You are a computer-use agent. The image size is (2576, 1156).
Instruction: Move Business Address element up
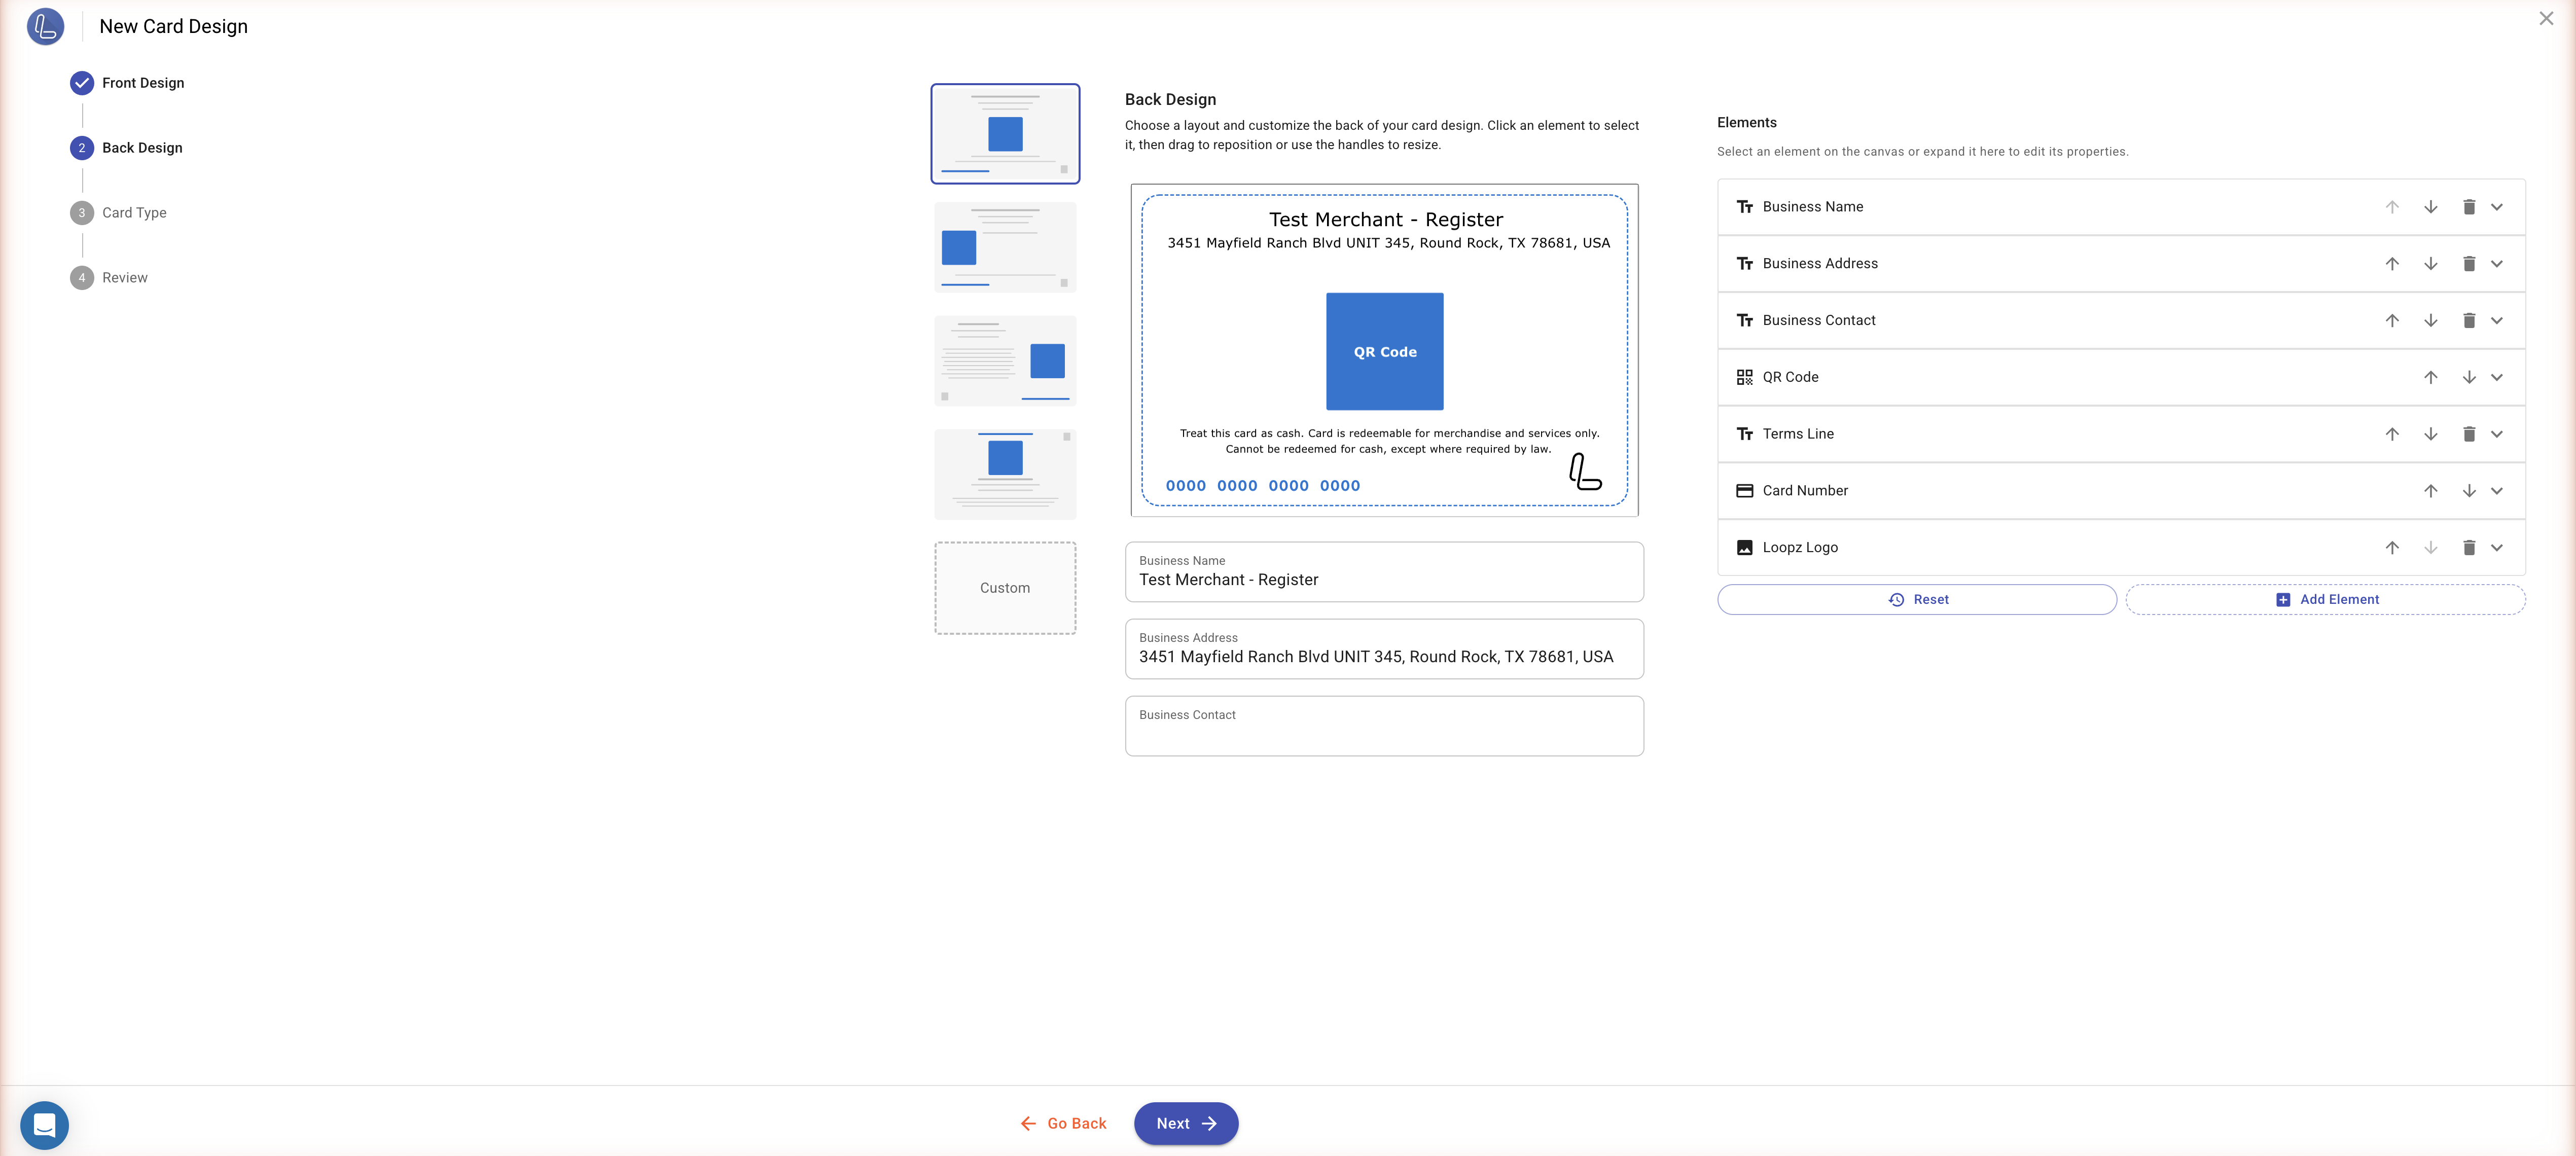pyautogui.click(x=2392, y=264)
